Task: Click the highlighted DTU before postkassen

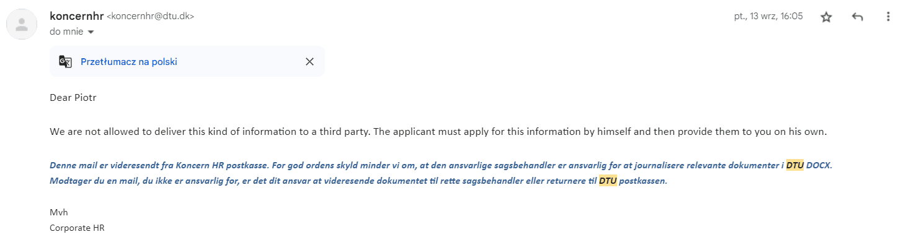Action: click(x=608, y=181)
